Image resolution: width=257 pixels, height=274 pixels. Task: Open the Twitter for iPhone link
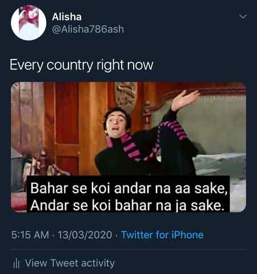coord(163,235)
